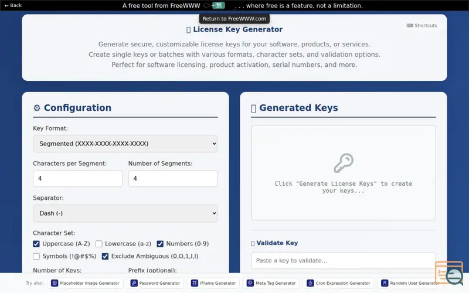Open Password Generator link

[x=155, y=283]
